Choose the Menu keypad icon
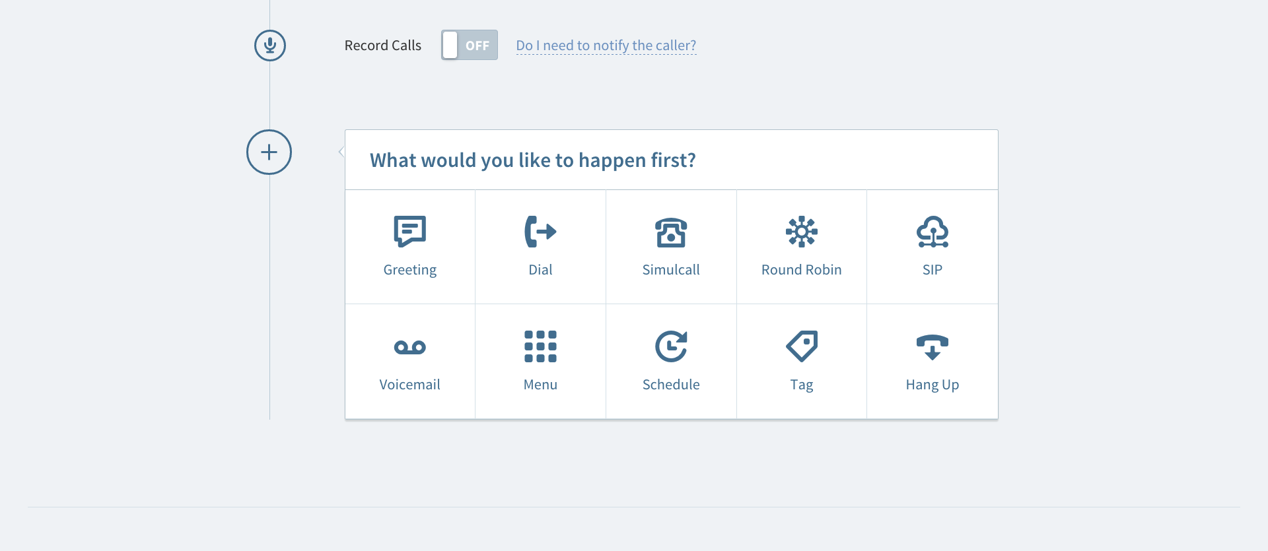This screenshot has width=1268, height=551. tap(540, 346)
